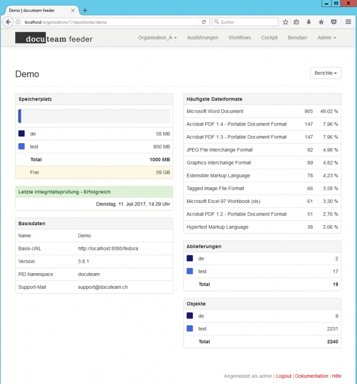Click the 'test' color swatch in Objekte
This screenshot has width=357, height=384.
click(190, 329)
